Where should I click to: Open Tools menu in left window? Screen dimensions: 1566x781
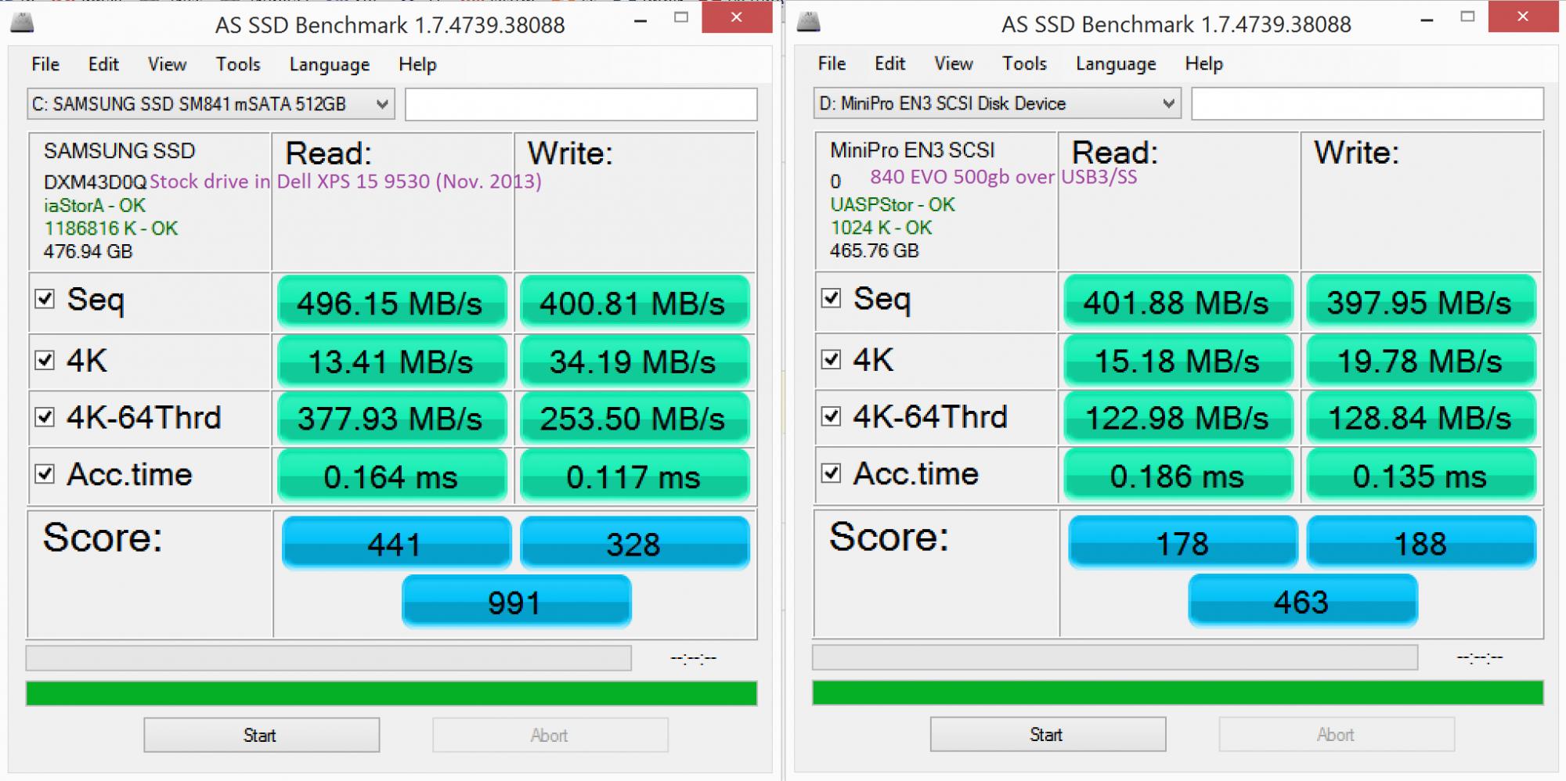point(238,64)
